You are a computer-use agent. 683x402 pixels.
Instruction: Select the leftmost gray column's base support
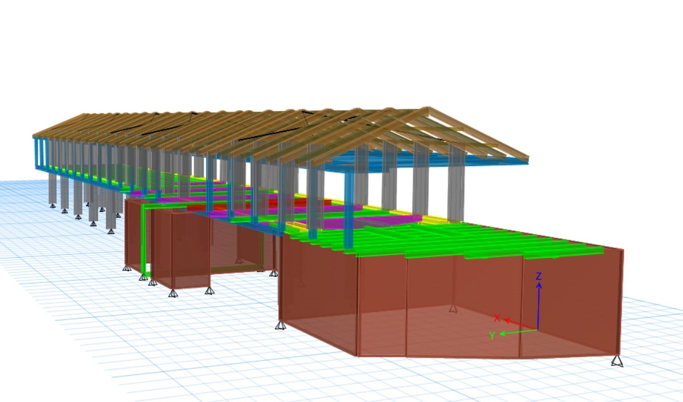52,205
